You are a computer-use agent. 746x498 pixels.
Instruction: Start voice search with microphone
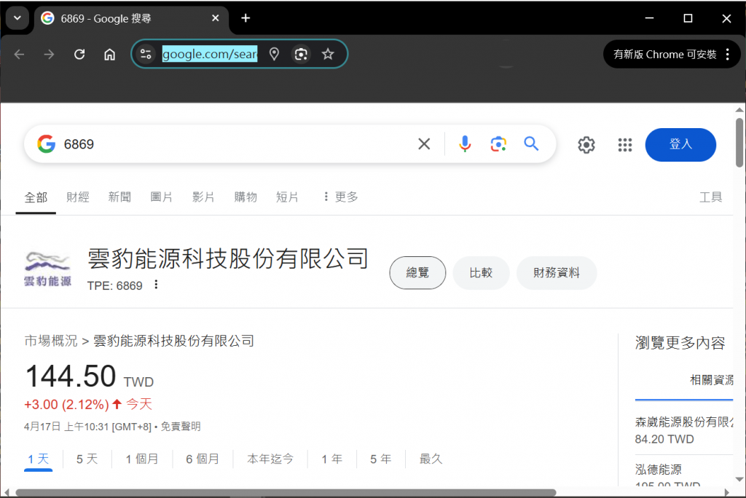point(465,144)
